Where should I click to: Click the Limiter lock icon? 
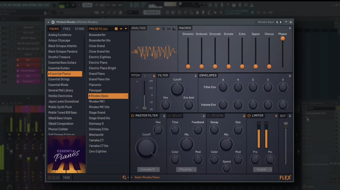pos(276,116)
